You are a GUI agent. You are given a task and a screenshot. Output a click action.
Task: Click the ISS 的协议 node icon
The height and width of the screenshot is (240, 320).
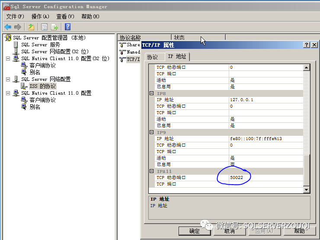pyautogui.click(x=24, y=86)
